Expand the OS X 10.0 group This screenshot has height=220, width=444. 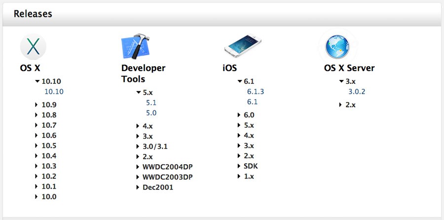click(x=36, y=196)
